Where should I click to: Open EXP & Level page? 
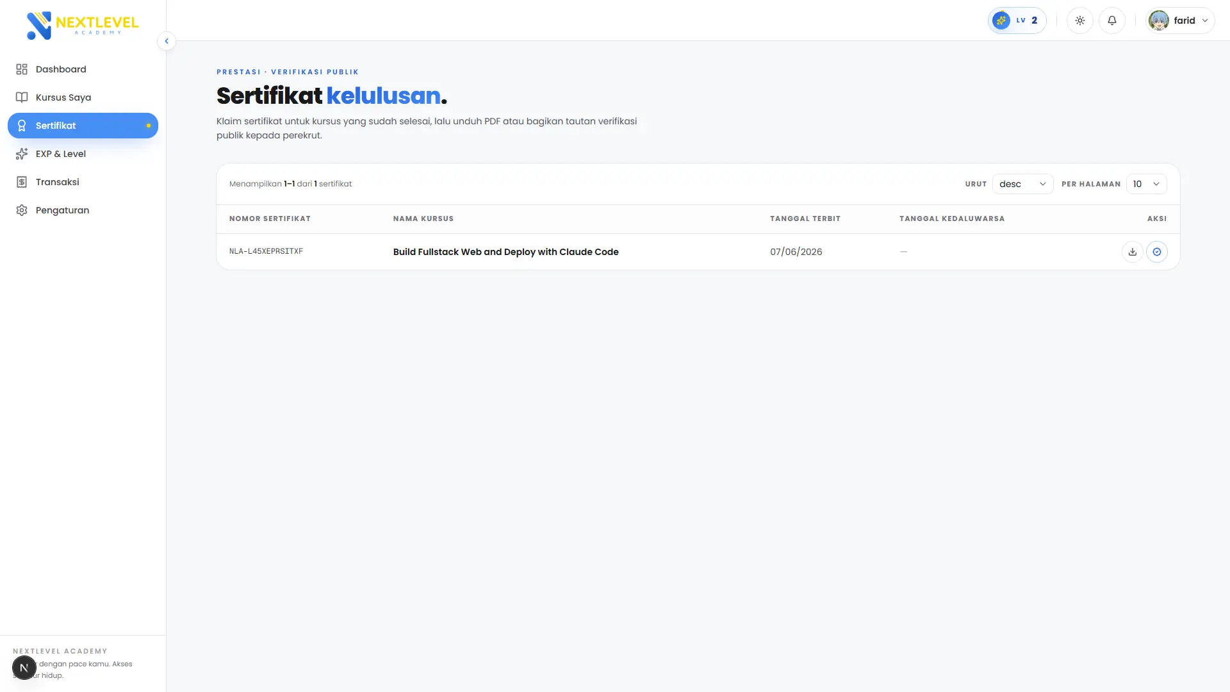point(83,154)
